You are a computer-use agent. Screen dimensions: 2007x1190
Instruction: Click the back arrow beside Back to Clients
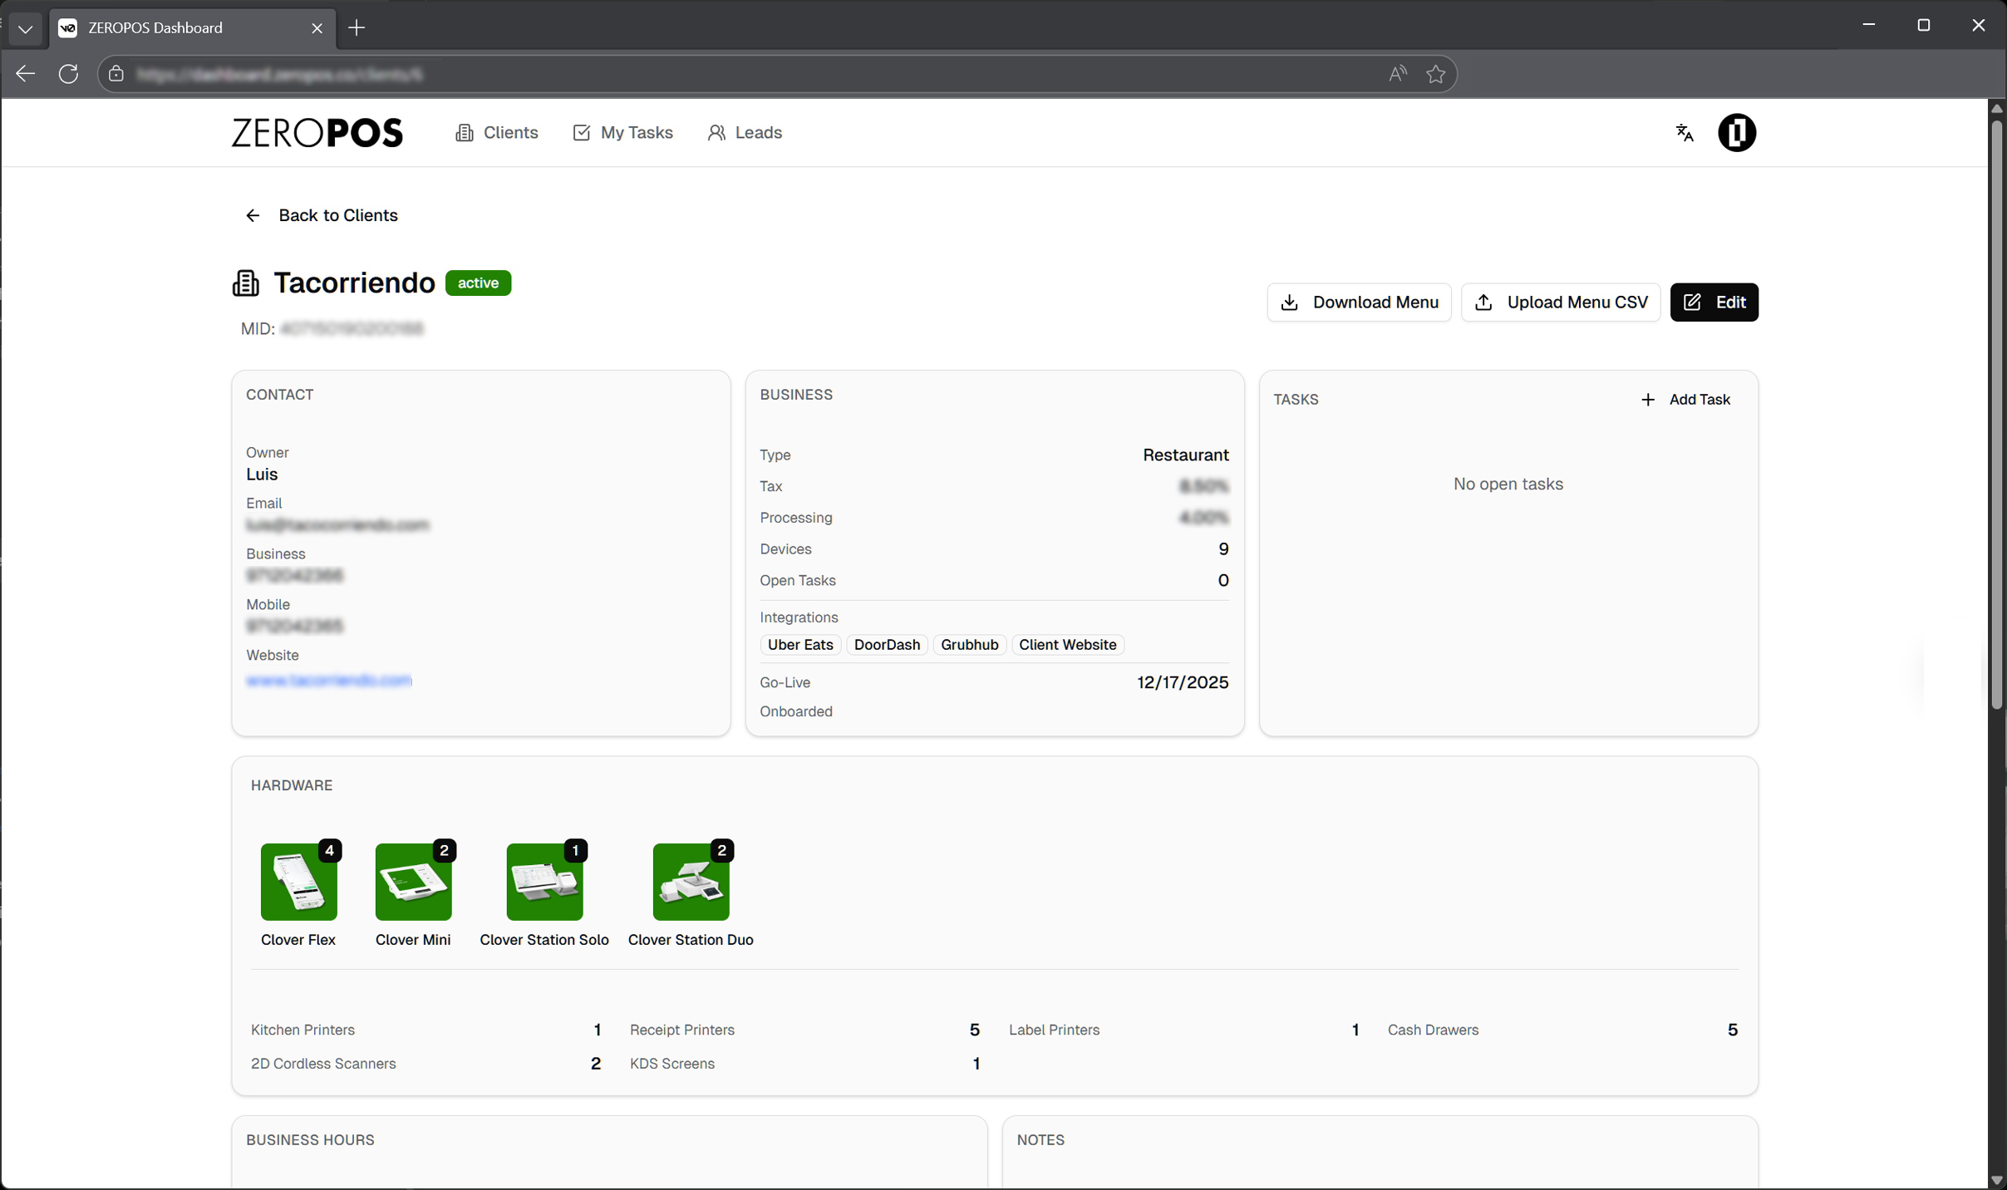click(x=253, y=215)
